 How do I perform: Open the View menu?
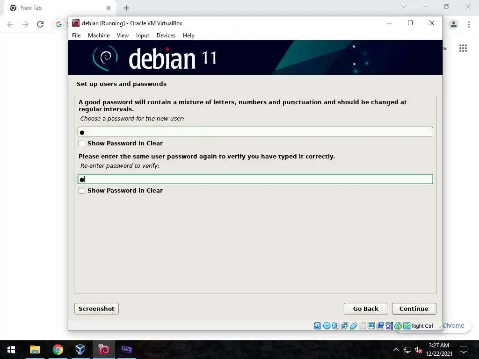123,36
